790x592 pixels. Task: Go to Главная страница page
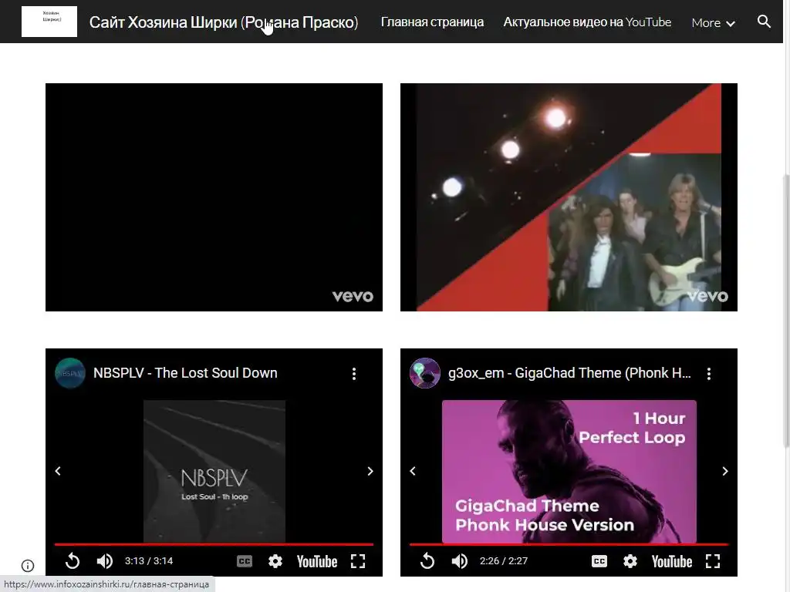432,22
